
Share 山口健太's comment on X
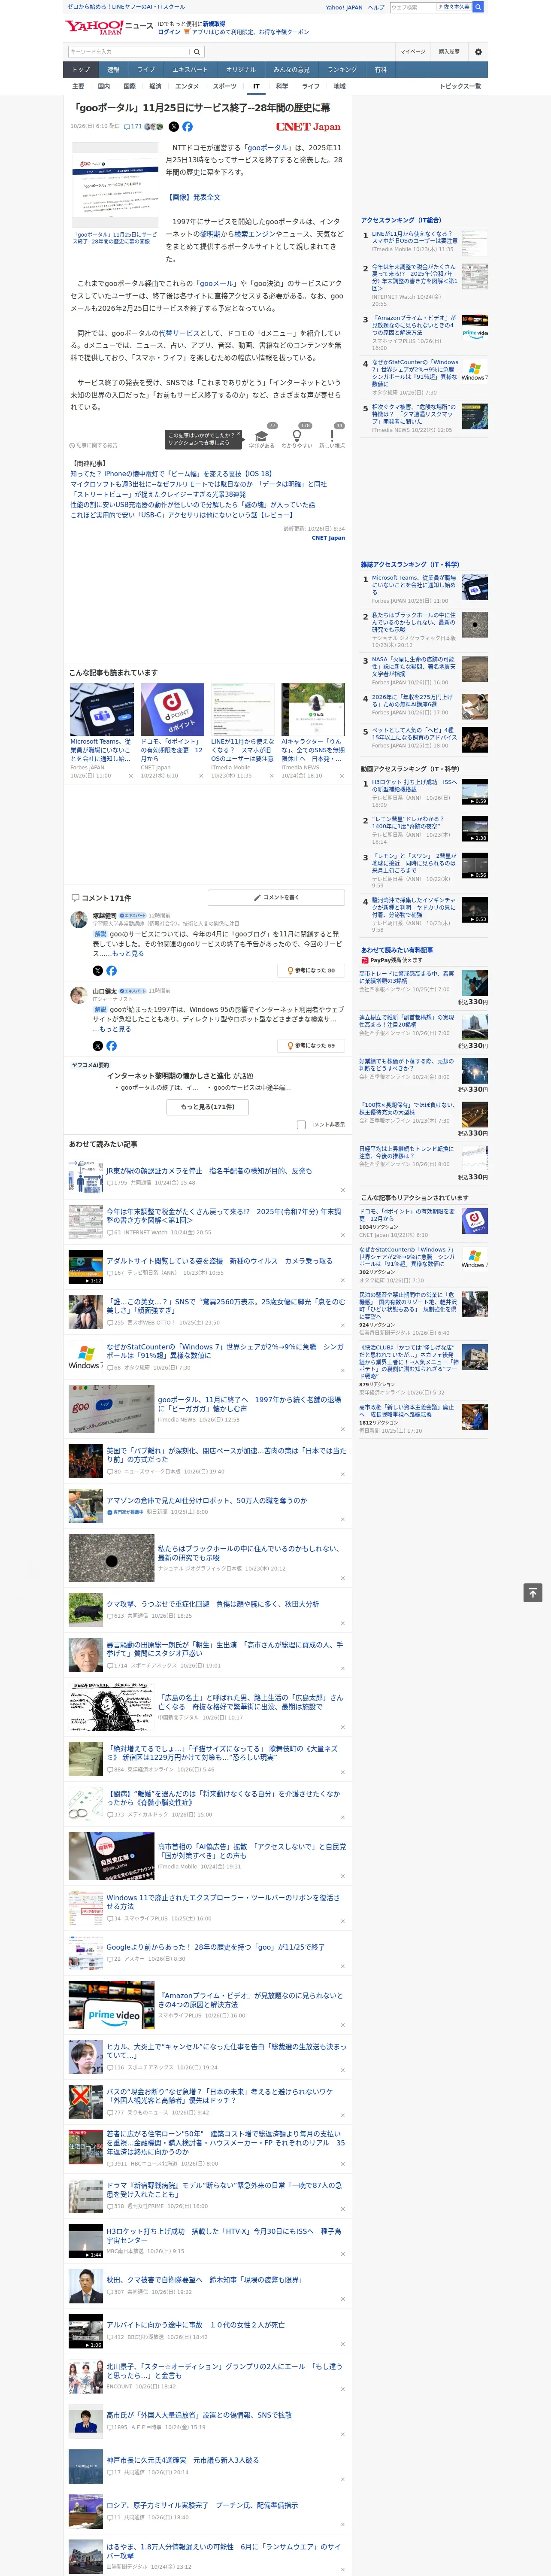pos(97,1046)
